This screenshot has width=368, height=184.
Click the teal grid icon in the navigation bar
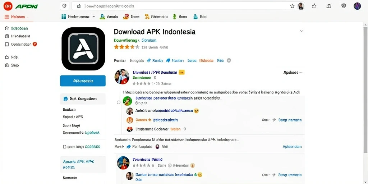point(64,17)
